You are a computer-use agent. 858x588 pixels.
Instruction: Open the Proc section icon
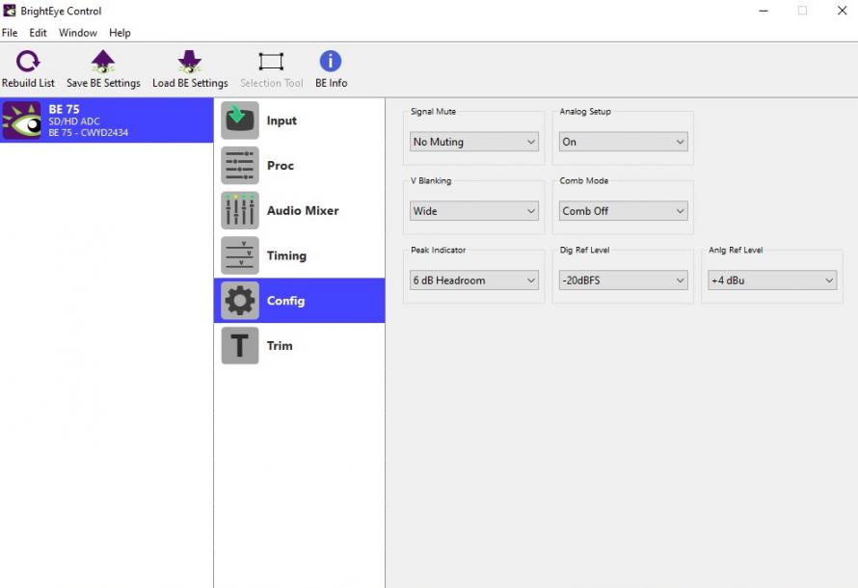click(240, 165)
